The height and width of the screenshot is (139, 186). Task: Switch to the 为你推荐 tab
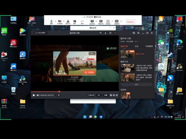(149, 46)
